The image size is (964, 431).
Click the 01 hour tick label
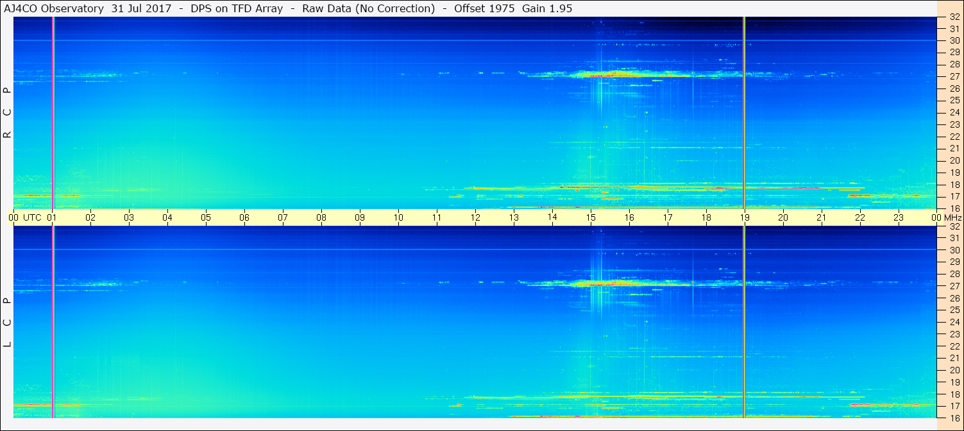point(52,217)
